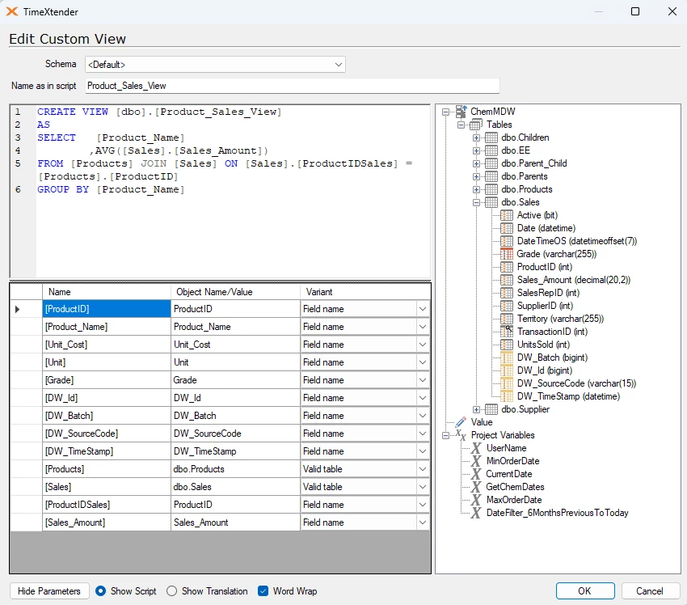Click the Sales_Amount field icon
This screenshot has width=687, height=605.
tap(507, 280)
